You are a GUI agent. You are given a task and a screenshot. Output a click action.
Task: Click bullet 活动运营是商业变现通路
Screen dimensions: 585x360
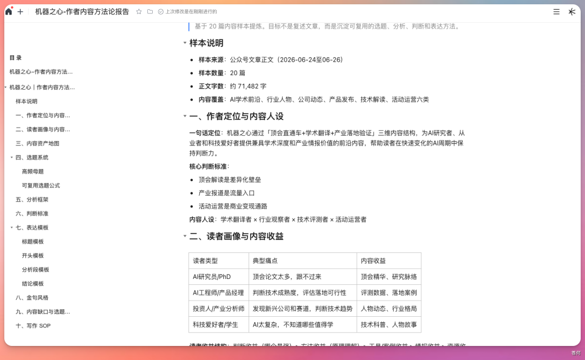click(233, 206)
